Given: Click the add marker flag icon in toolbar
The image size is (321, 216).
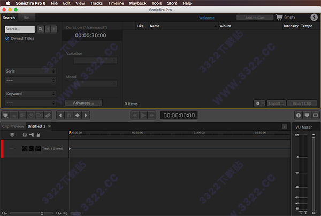Looking at the screenshot, I should tap(6, 115).
